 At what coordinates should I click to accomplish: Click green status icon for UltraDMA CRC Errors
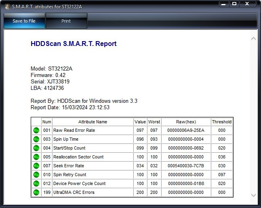(36, 192)
